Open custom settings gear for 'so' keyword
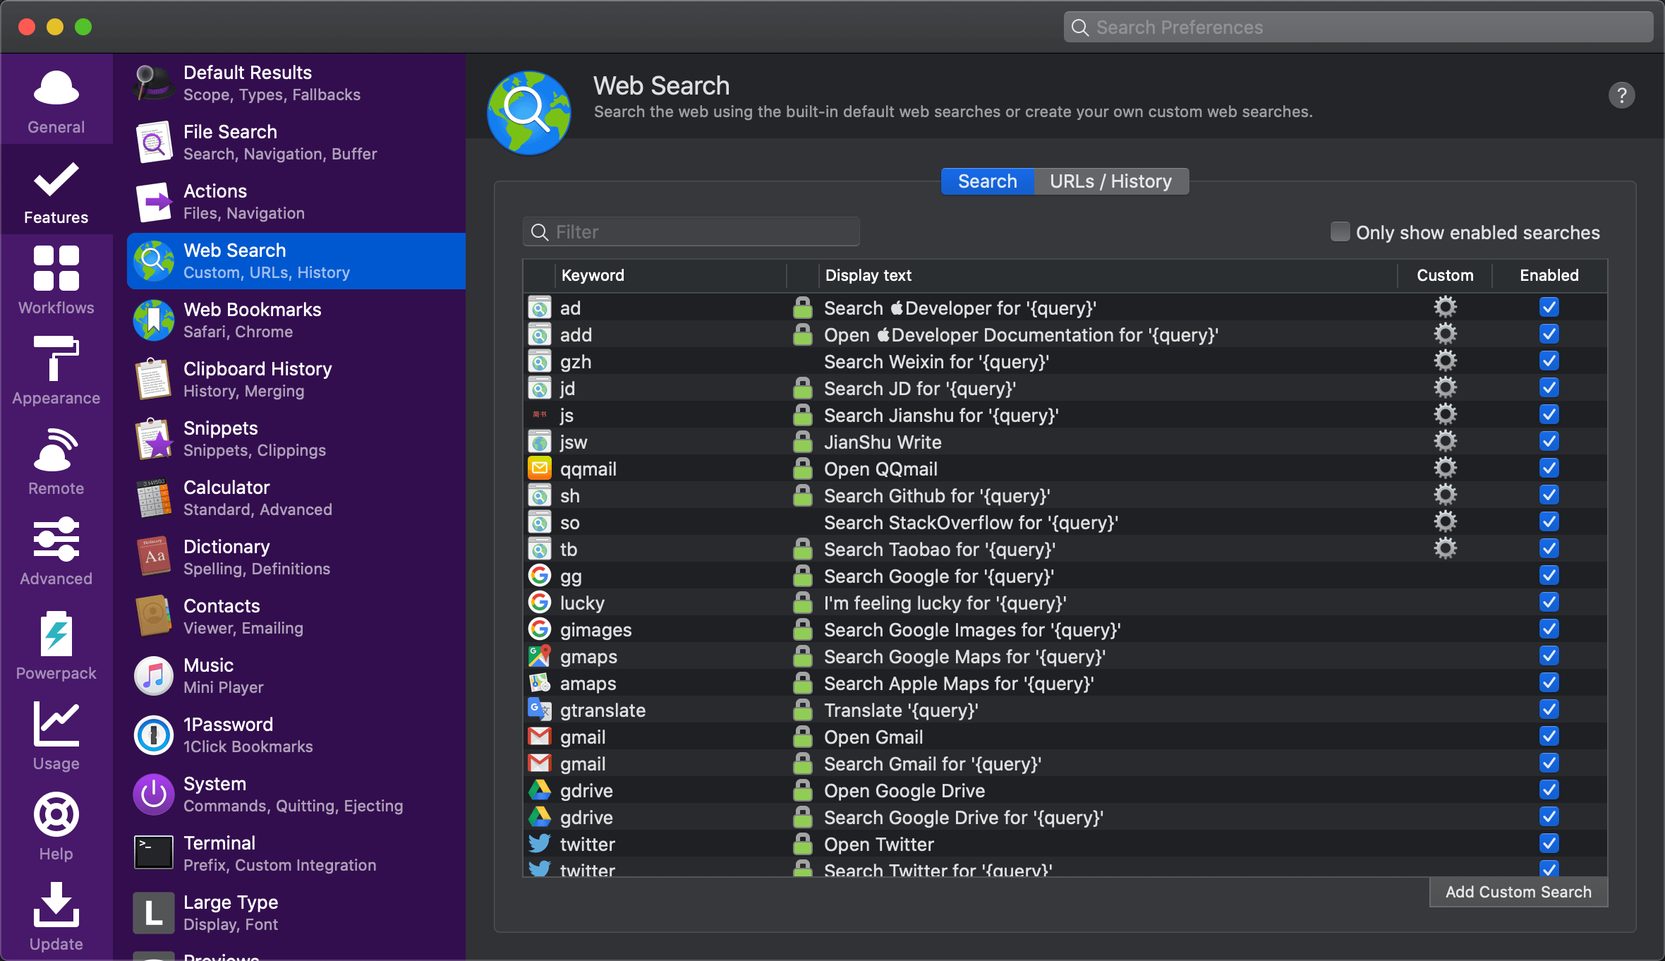The image size is (1665, 961). (1445, 521)
